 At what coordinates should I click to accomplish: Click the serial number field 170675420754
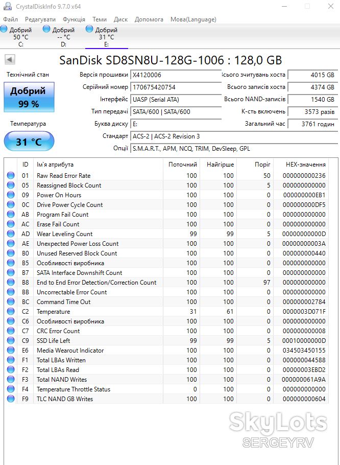tap(176, 87)
